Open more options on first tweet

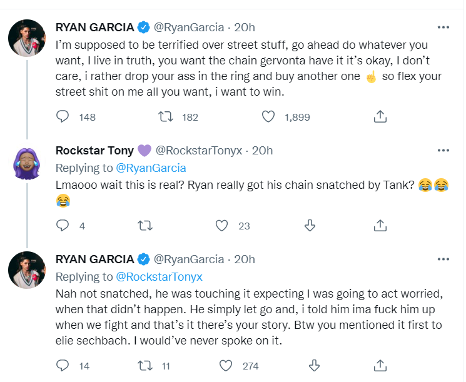pyautogui.click(x=443, y=28)
